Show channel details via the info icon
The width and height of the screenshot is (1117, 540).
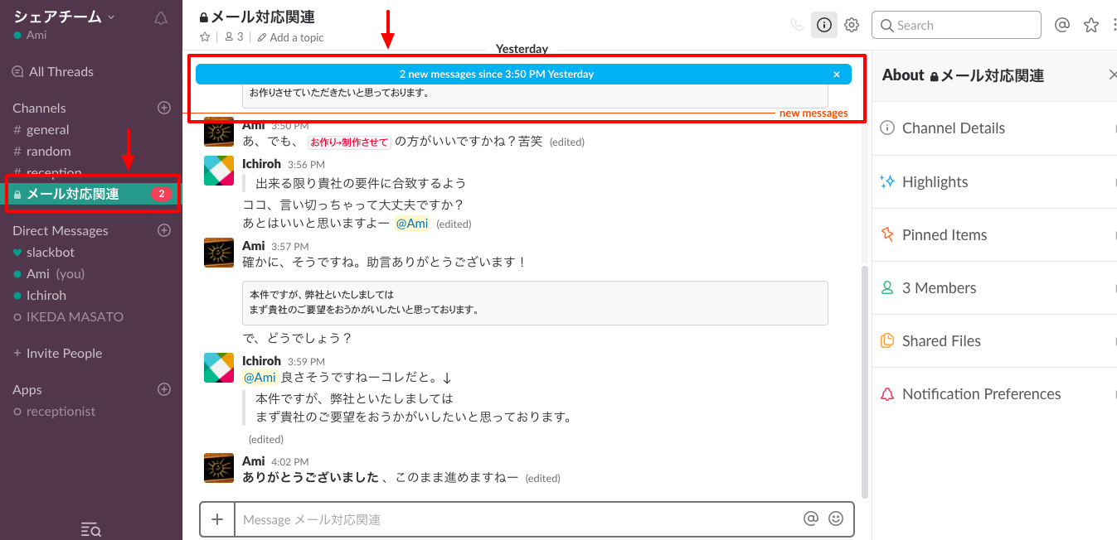pyautogui.click(x=823, y=24)
